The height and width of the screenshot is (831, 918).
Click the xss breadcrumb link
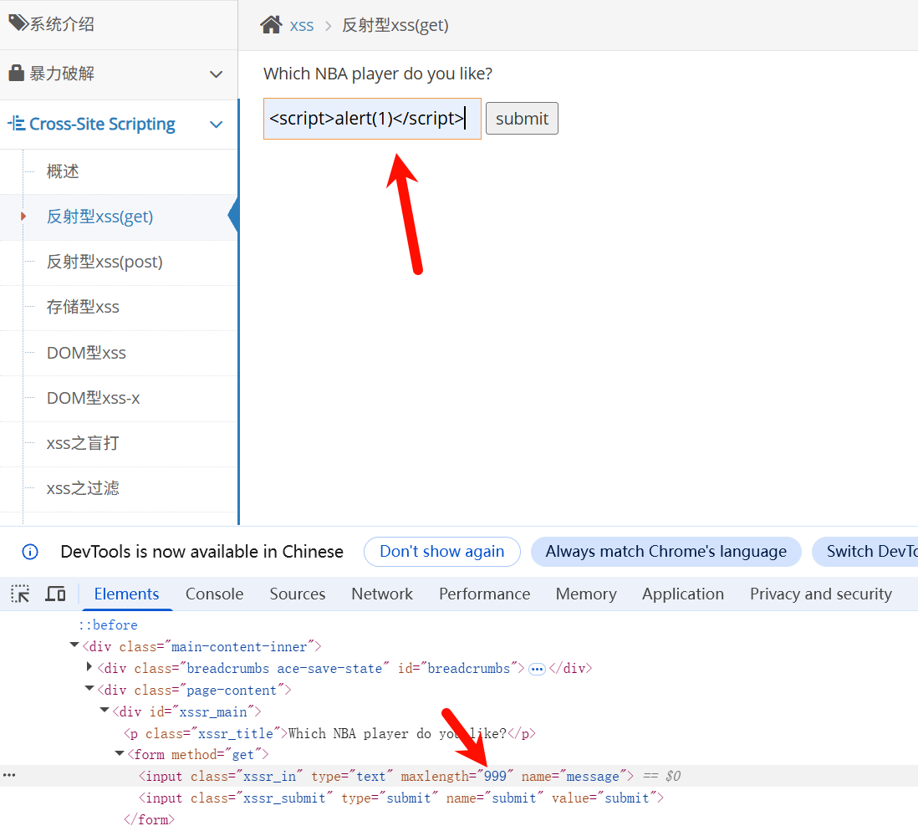click(302, 26)
